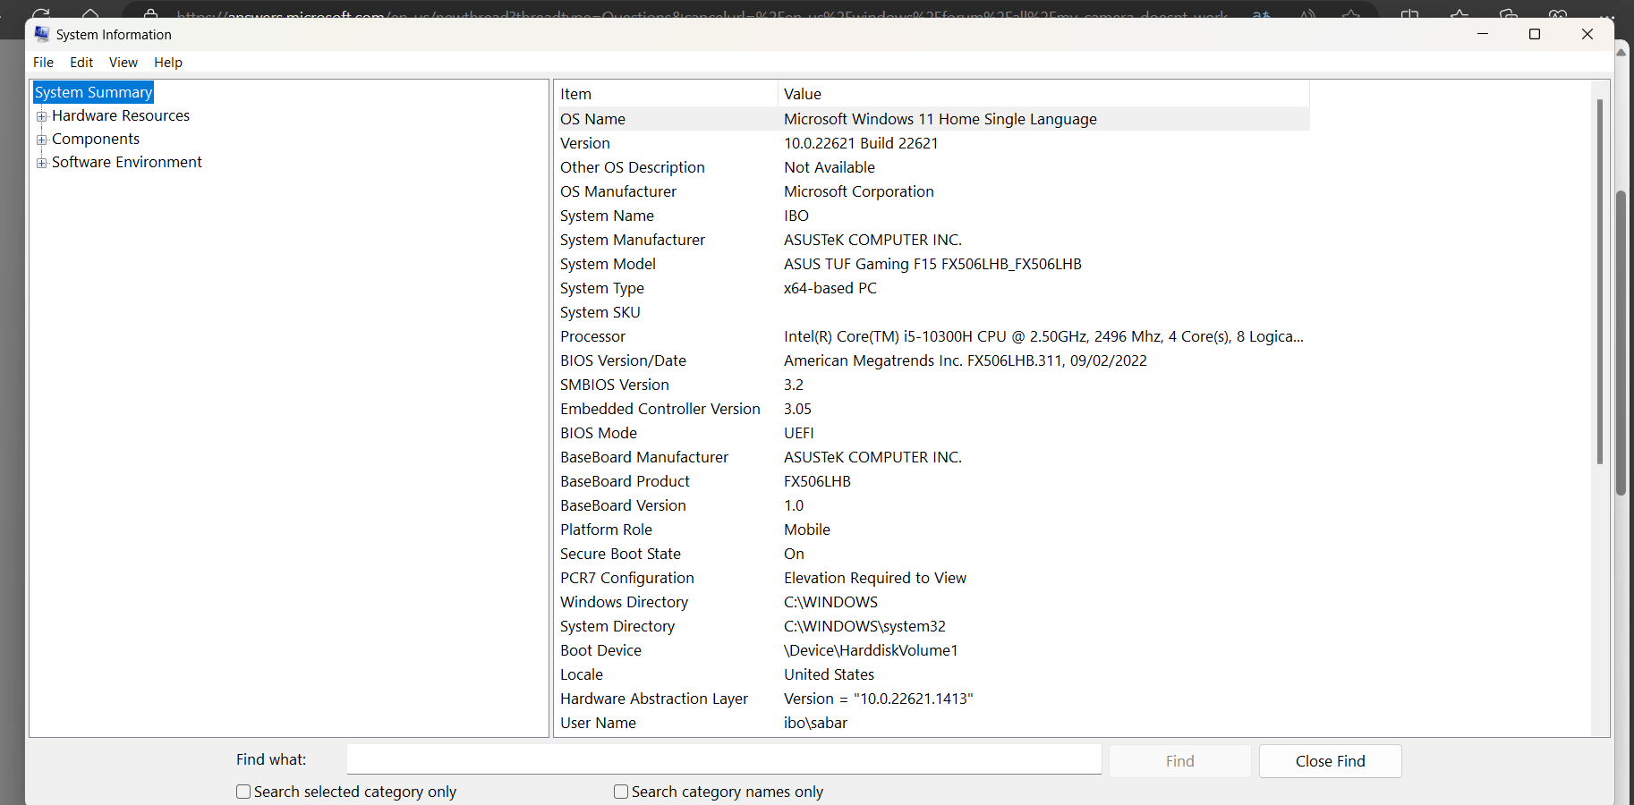Screen dimensions: 1634x805
Task: Open the View menu
Action: pyautogui.click(x=123, y=63)
